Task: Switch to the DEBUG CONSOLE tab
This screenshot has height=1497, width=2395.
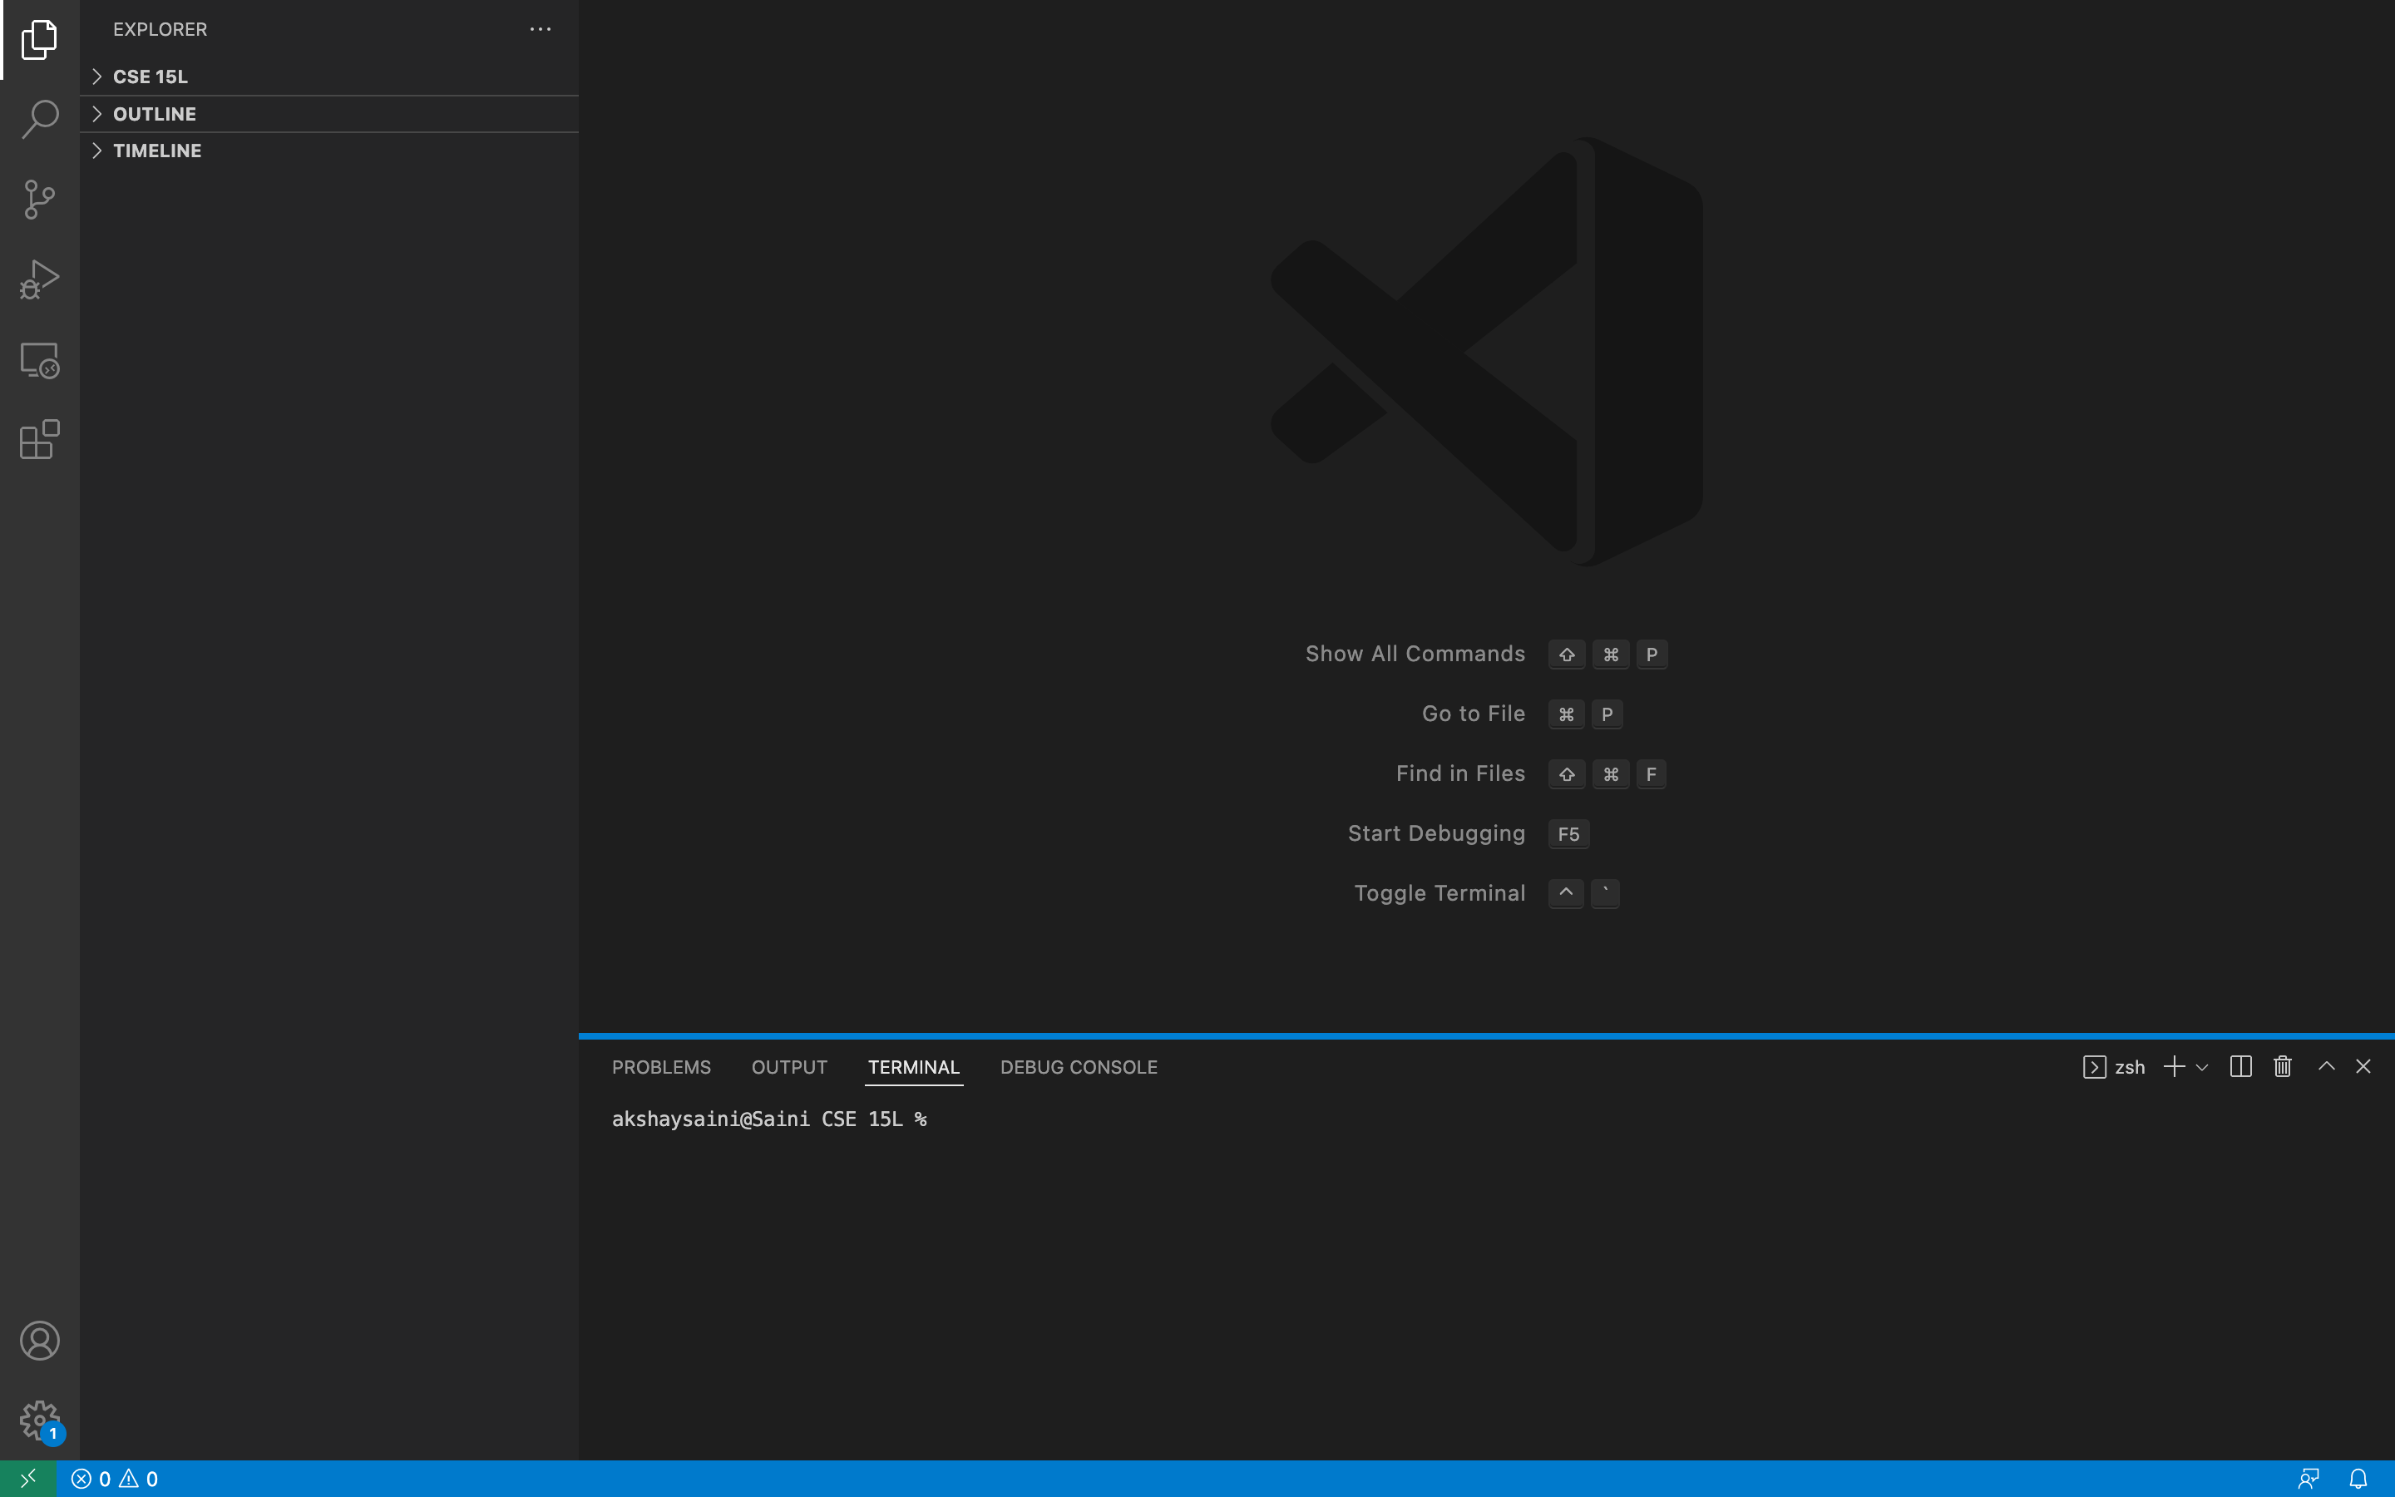Action: click(1079, 1066)
